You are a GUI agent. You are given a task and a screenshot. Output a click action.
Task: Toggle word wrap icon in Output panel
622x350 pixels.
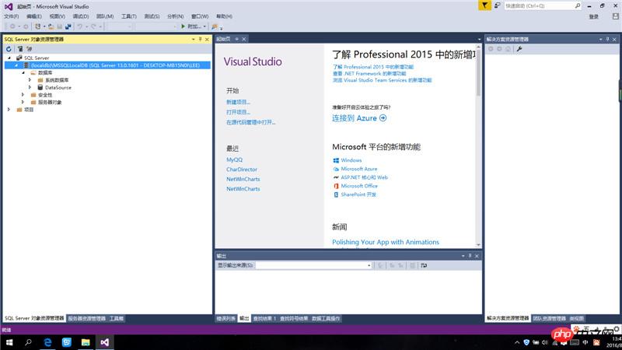pos(424,265)
